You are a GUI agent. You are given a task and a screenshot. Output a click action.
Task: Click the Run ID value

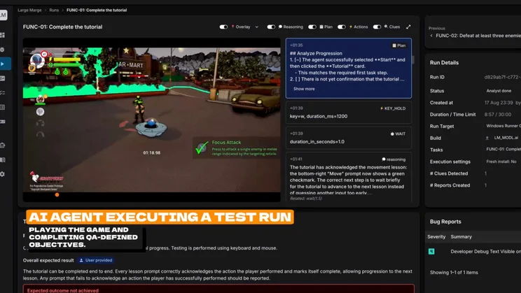[502, 77]
